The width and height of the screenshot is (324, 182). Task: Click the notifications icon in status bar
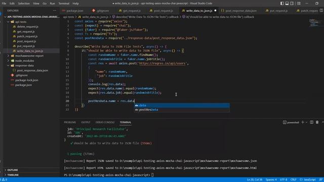click(320, 180)
